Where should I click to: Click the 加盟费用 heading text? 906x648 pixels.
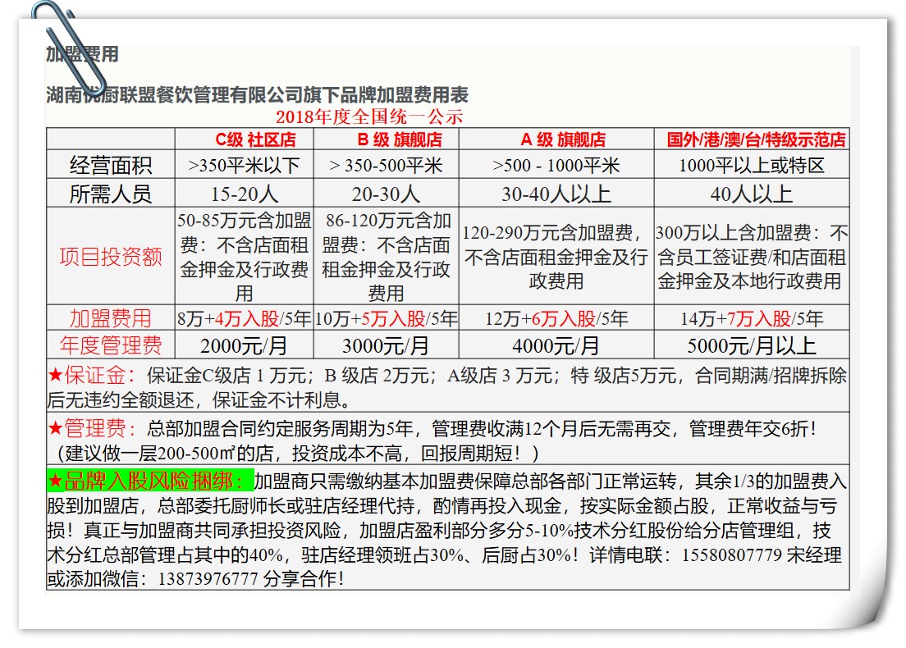tap(82, 55)
